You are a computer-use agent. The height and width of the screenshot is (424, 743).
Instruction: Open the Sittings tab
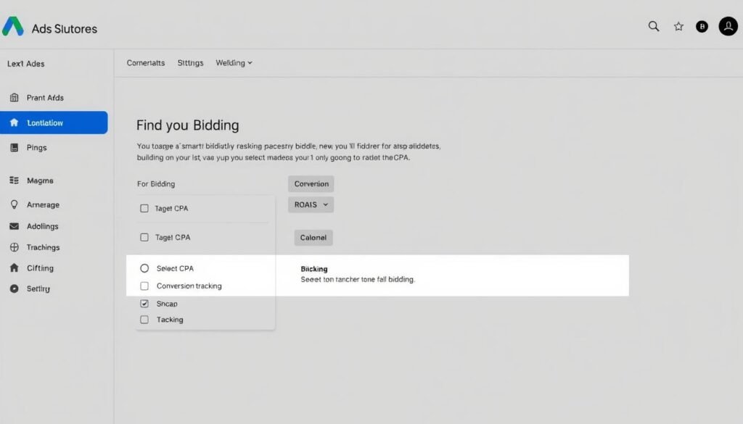click(190, 63)
